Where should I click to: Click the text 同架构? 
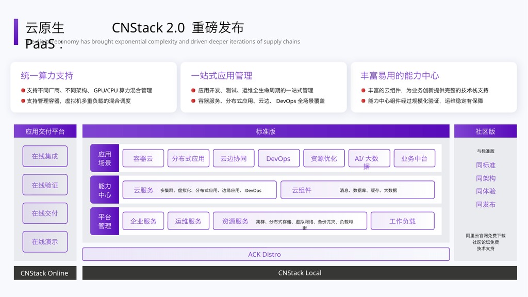486,178
